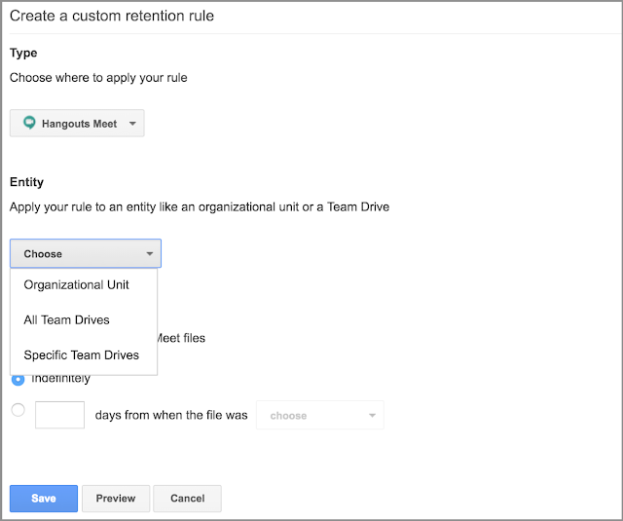The width and height of the screenshot is (623, 521).
Task: Click the Hangouts Meet label text
Action: tap(79, 124)
